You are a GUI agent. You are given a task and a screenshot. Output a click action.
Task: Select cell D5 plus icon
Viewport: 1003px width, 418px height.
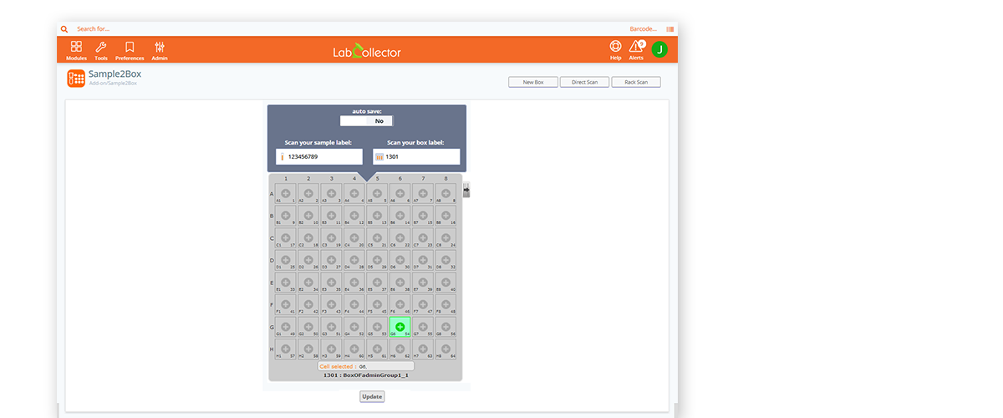pos(377,259)
